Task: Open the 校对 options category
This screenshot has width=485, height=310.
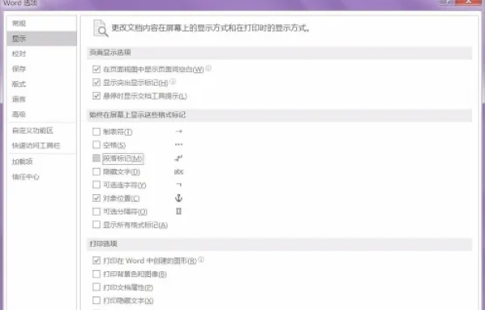Action: (x=41, y=54)
